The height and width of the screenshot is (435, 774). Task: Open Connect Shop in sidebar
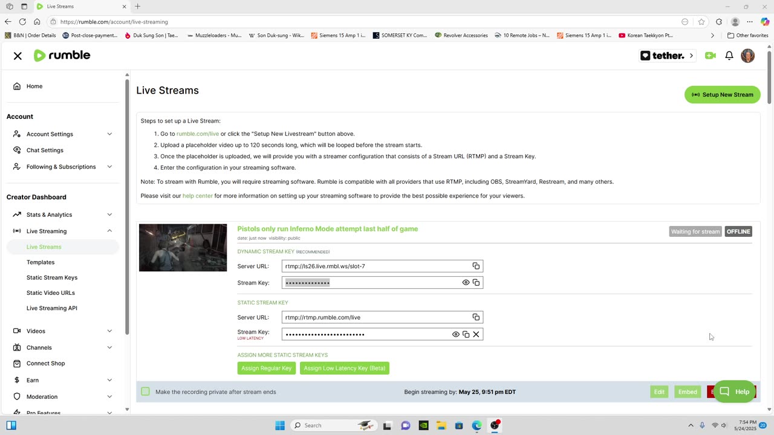(x=45, y=364)
